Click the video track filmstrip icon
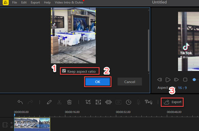 pos(5,125)
